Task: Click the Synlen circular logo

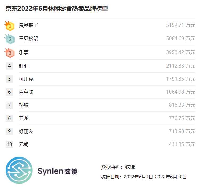Action: (19, 170)
